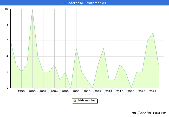Image resolution: width=169 pixels, height=117 pixels.
Task: Click the 2006 x-axis label
Action: point(65,91)
